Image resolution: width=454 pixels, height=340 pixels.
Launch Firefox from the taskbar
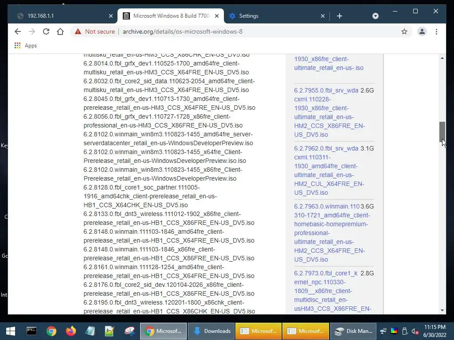(70, 331)
